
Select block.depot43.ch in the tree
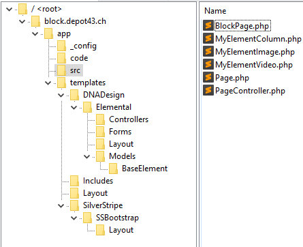click(75, 21)
